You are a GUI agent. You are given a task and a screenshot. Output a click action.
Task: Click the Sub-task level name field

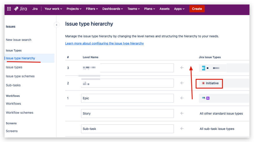127,129
